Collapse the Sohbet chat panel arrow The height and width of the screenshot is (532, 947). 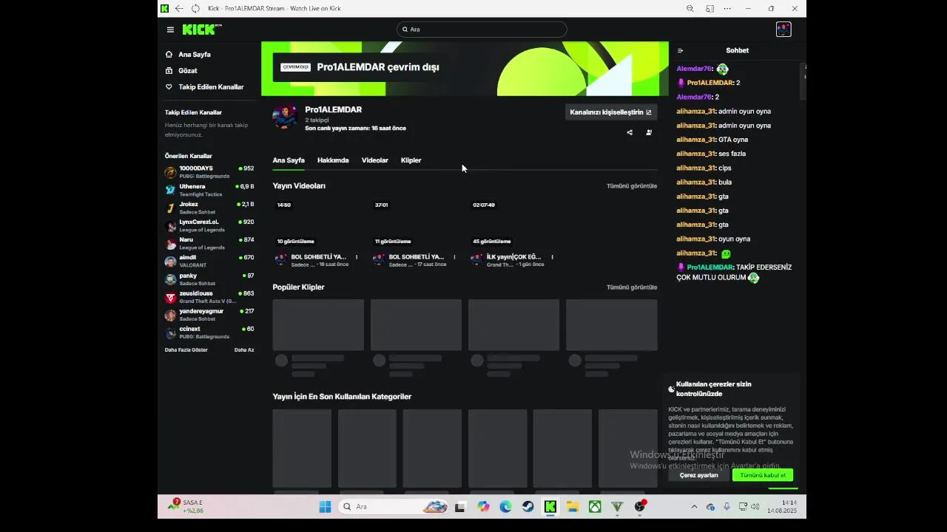pyautogui.click(x=681, y=51)
